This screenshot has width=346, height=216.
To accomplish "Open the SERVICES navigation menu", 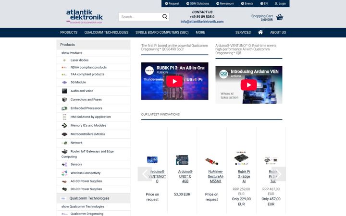I will (x=243, y=33).
